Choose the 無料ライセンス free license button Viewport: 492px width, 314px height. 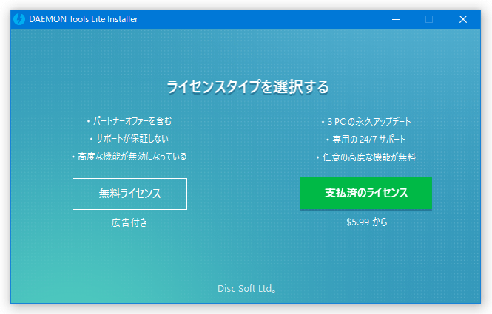(129, 194)
